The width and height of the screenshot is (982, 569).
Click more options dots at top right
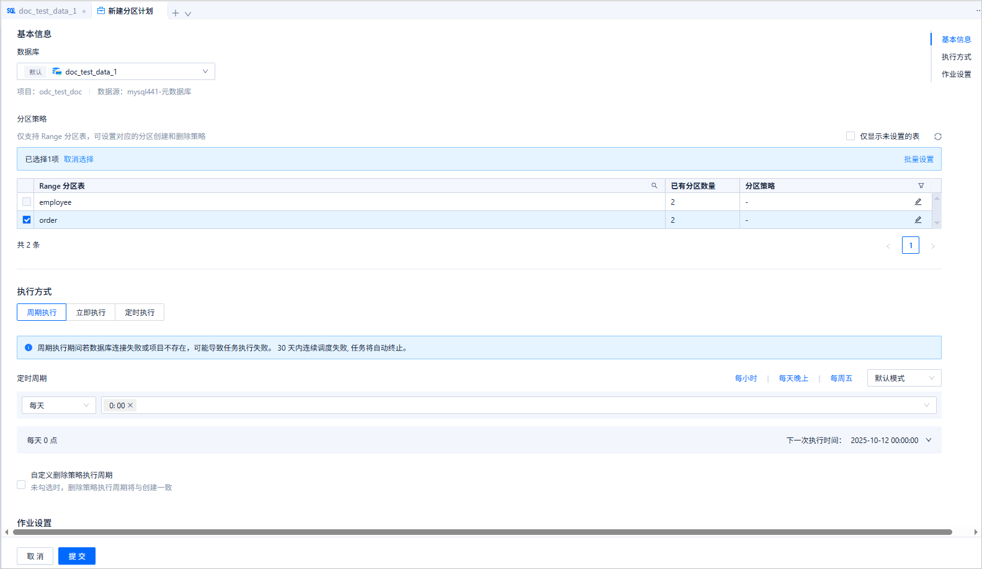[x=978, y=11]
